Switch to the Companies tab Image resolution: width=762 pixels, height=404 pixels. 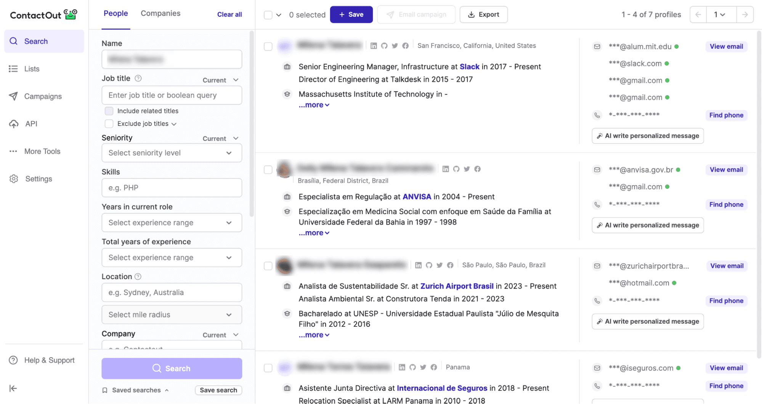click(160, 13)
